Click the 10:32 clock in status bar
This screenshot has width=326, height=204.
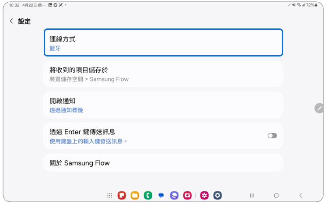click(14, 5)
